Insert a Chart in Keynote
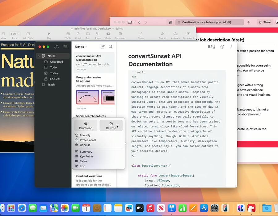The width and height of the screenshot is (278, 216). pos(78,35)
